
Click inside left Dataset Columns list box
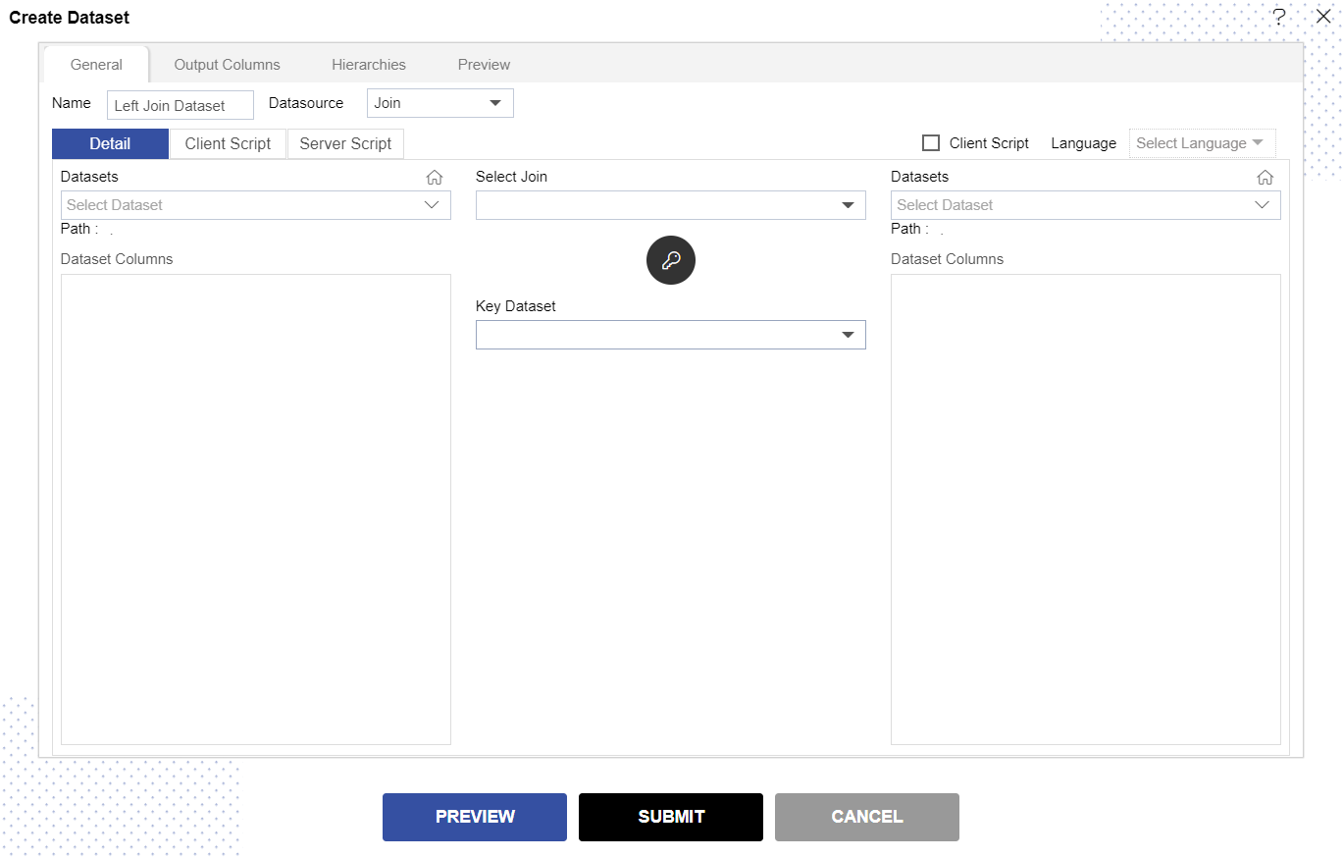coord(256,509)
